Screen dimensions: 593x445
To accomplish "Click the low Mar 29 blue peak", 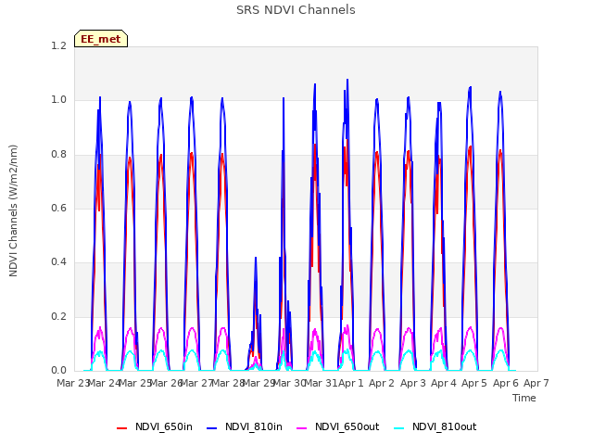I will pos(256,259).
